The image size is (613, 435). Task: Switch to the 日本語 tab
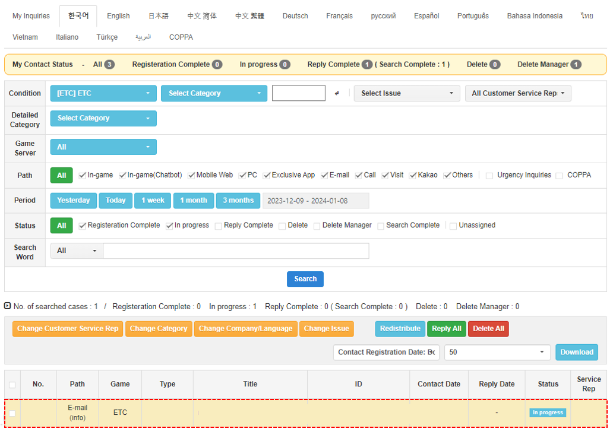[x=159, y=16]
